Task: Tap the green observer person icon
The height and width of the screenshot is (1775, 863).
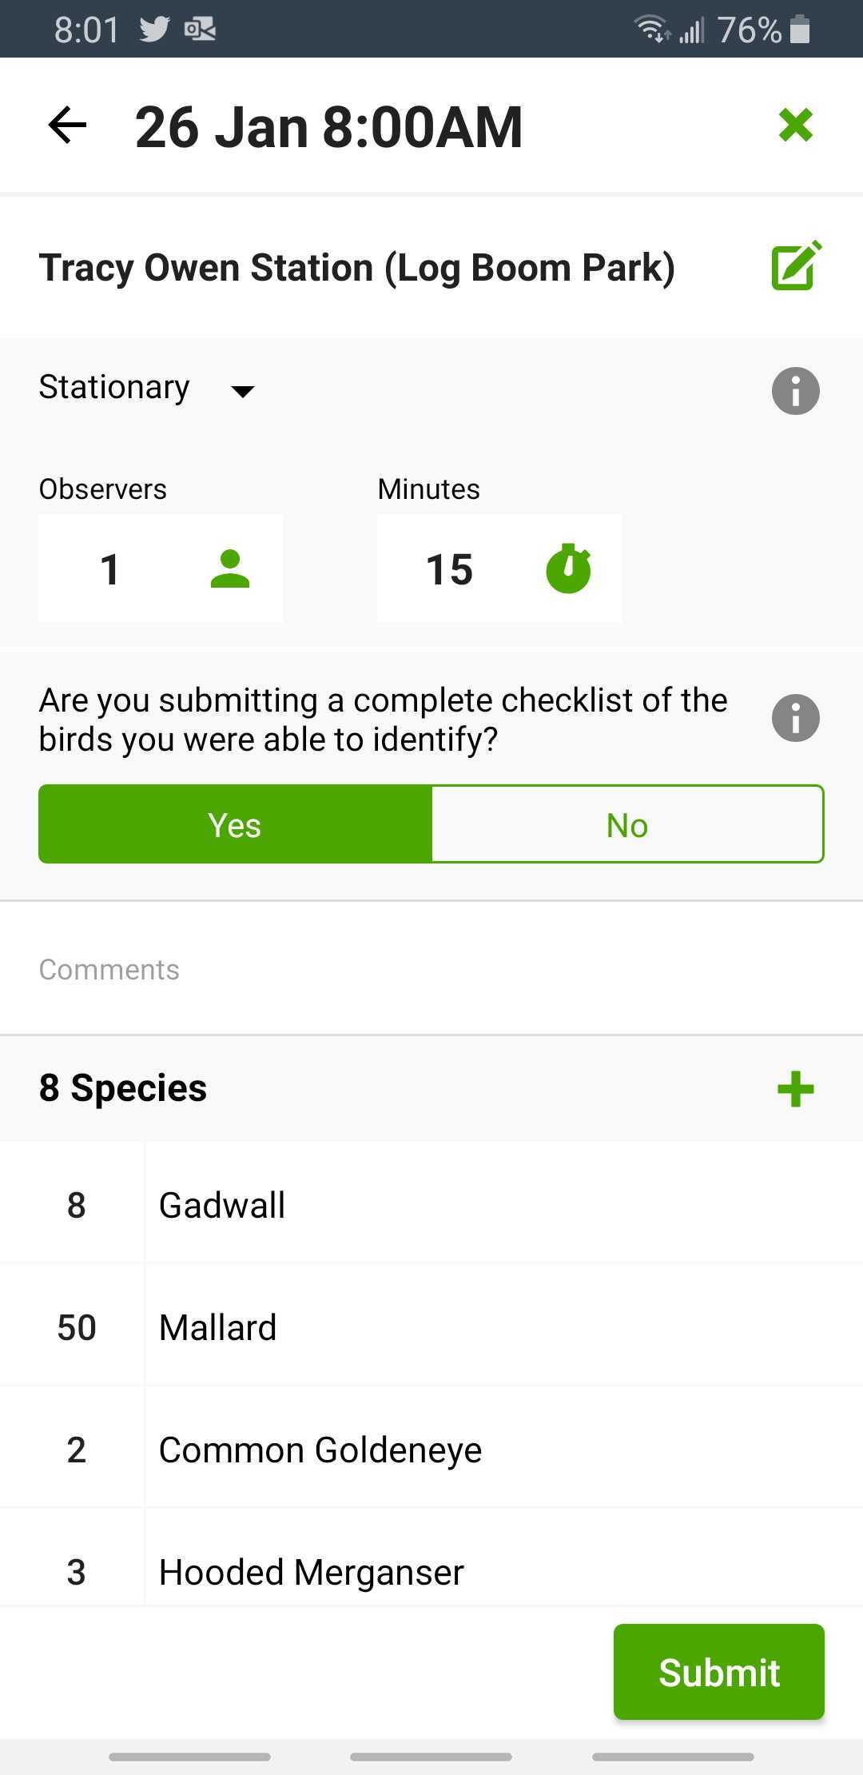Action: (x=230, y=569)
